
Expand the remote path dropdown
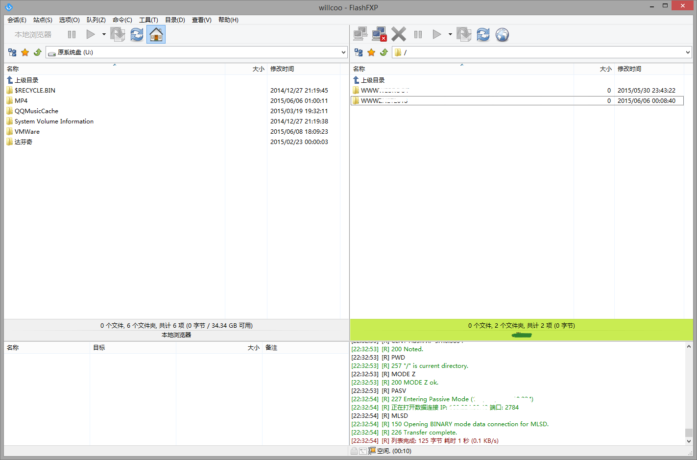click(x=688, y=52)
